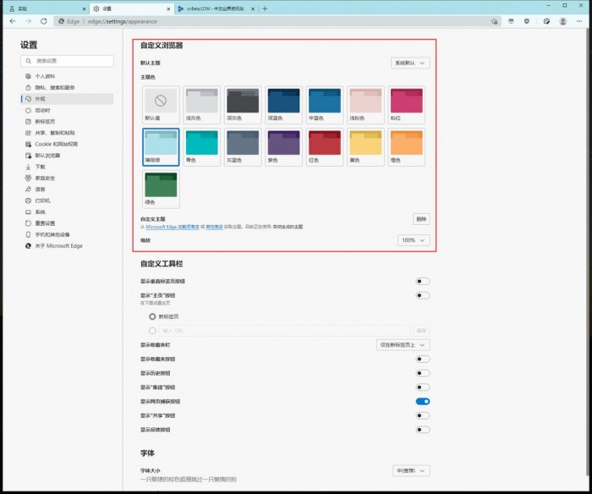Turn on 显示历史按钮 toggle

pyautogui.click(x=423, y=373)
